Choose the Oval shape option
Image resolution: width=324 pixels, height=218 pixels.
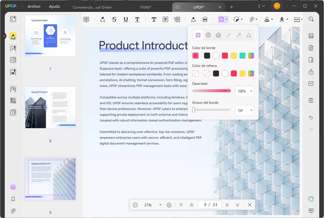208,35
